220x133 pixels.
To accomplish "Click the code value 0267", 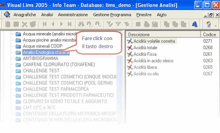I will click(x=208, y=74).
